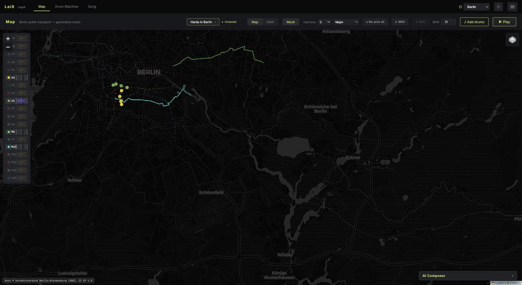Expand the AI Composer panel
Screen dimensions: 522x285
pos(469,276)
